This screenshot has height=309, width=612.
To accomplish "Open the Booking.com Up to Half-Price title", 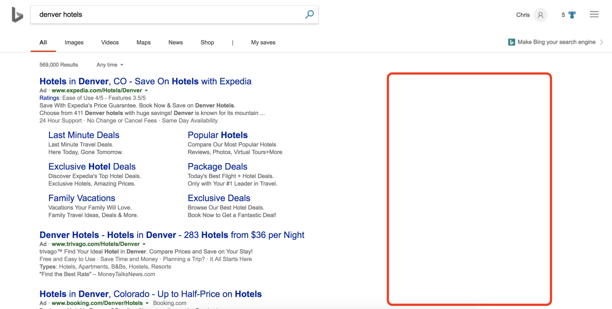I will point(151,294).
